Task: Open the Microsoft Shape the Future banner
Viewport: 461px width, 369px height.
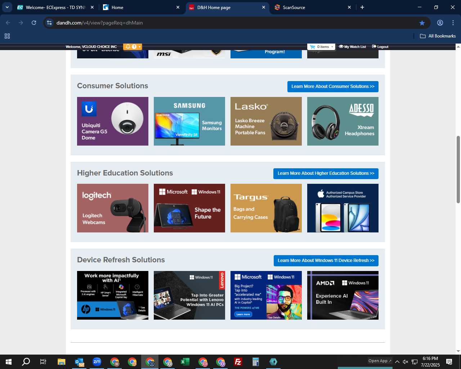Action: click(x=189, y=208)
